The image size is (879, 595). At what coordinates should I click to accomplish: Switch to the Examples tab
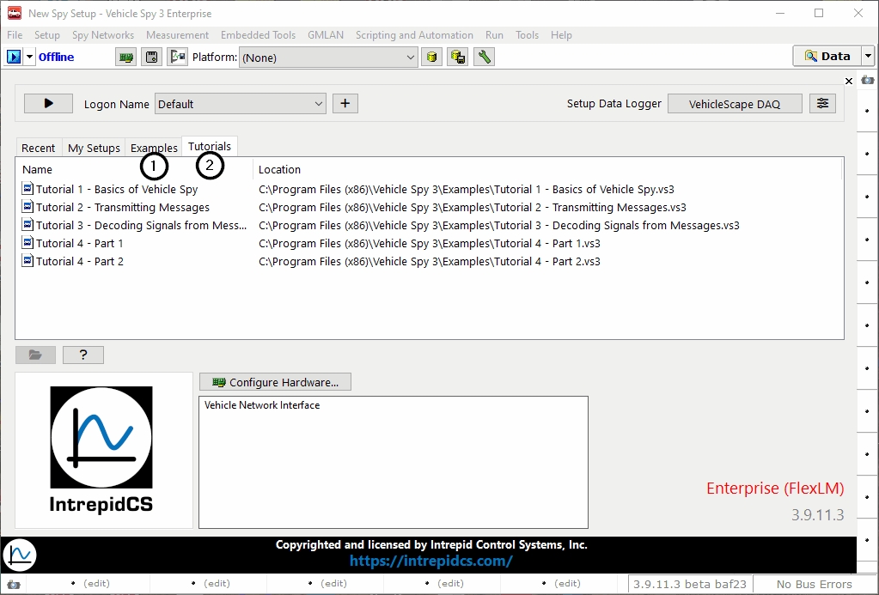tap(154, 148)
